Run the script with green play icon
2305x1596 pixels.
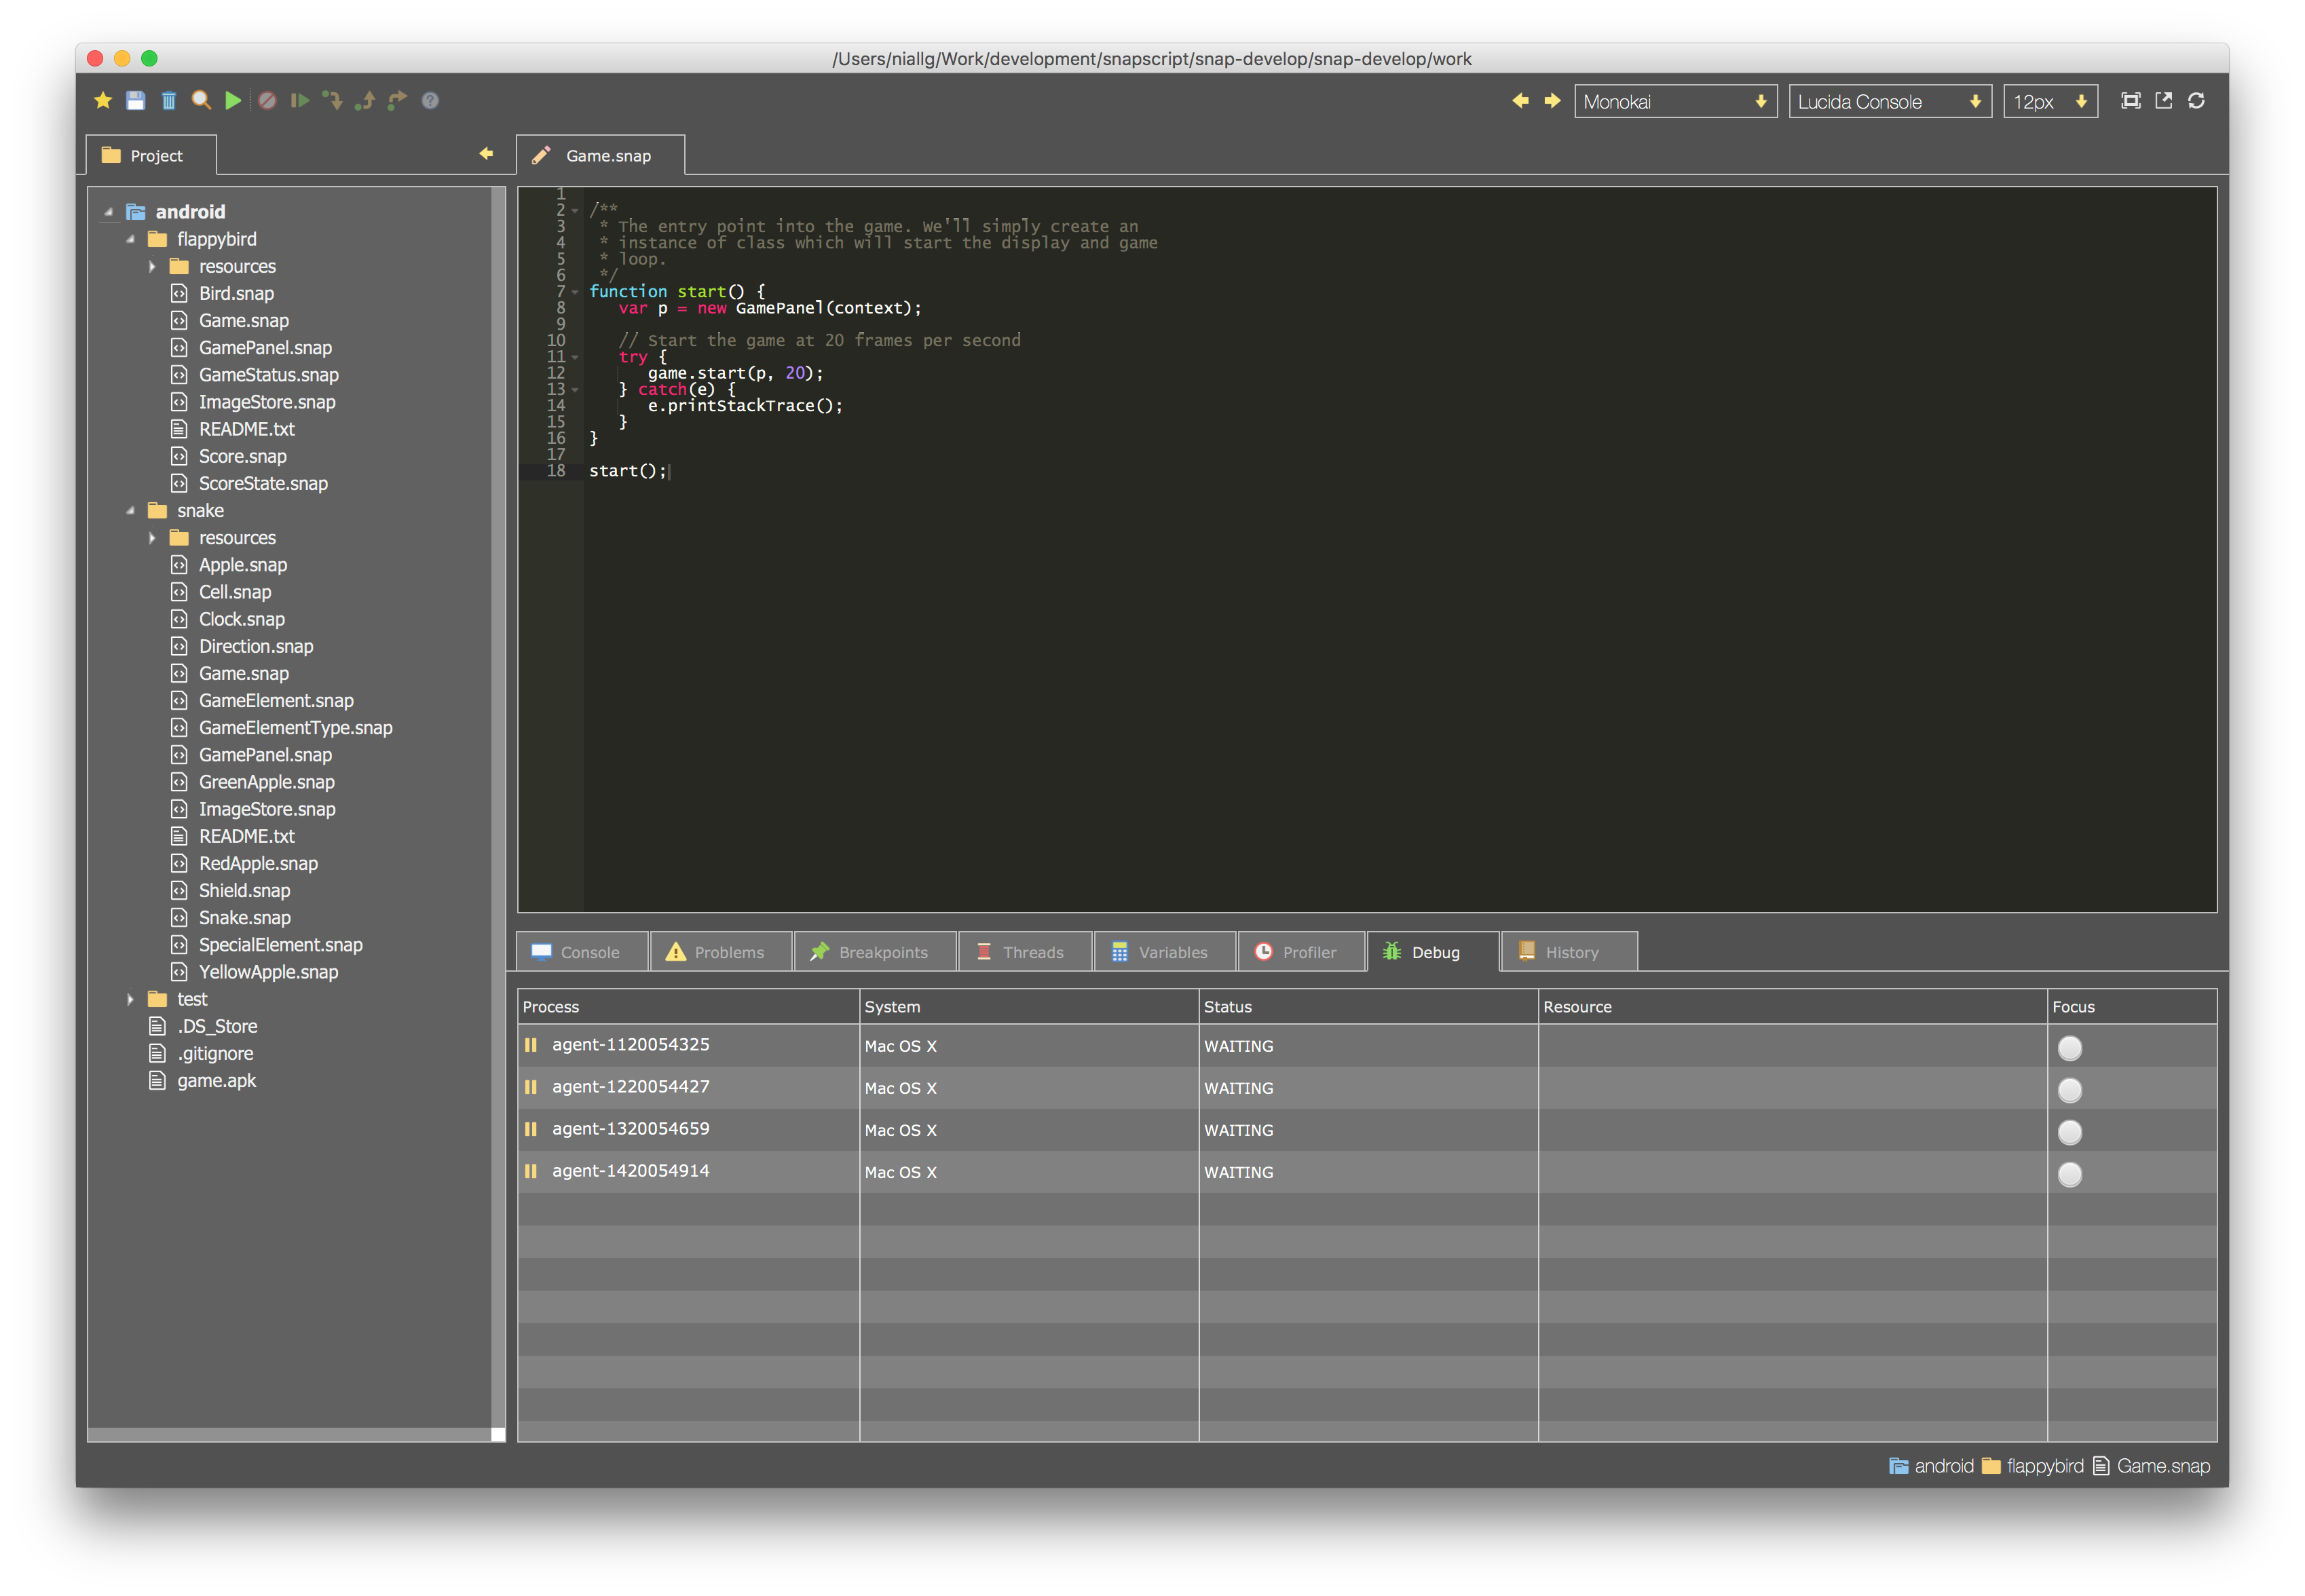tap(233, 100)
